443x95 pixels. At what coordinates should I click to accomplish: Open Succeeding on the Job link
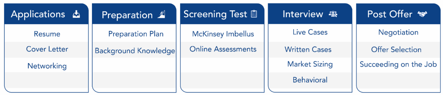(x=398, y=64)
